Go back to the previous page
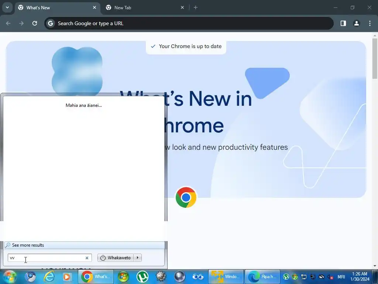The image size is (378, 284). (x=8, y=23)
